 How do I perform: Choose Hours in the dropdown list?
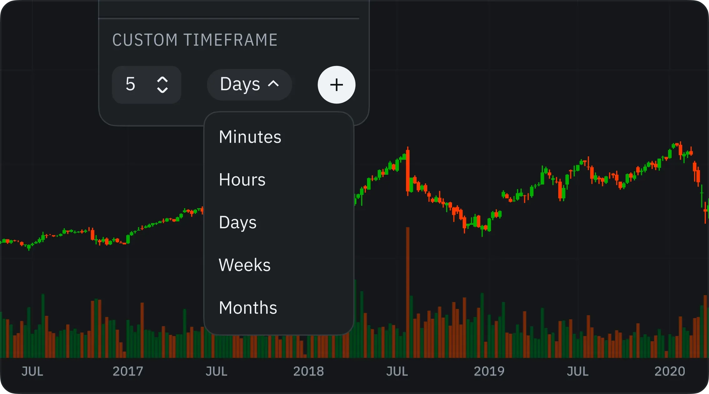pyautogui.click(x=242, y=180)
